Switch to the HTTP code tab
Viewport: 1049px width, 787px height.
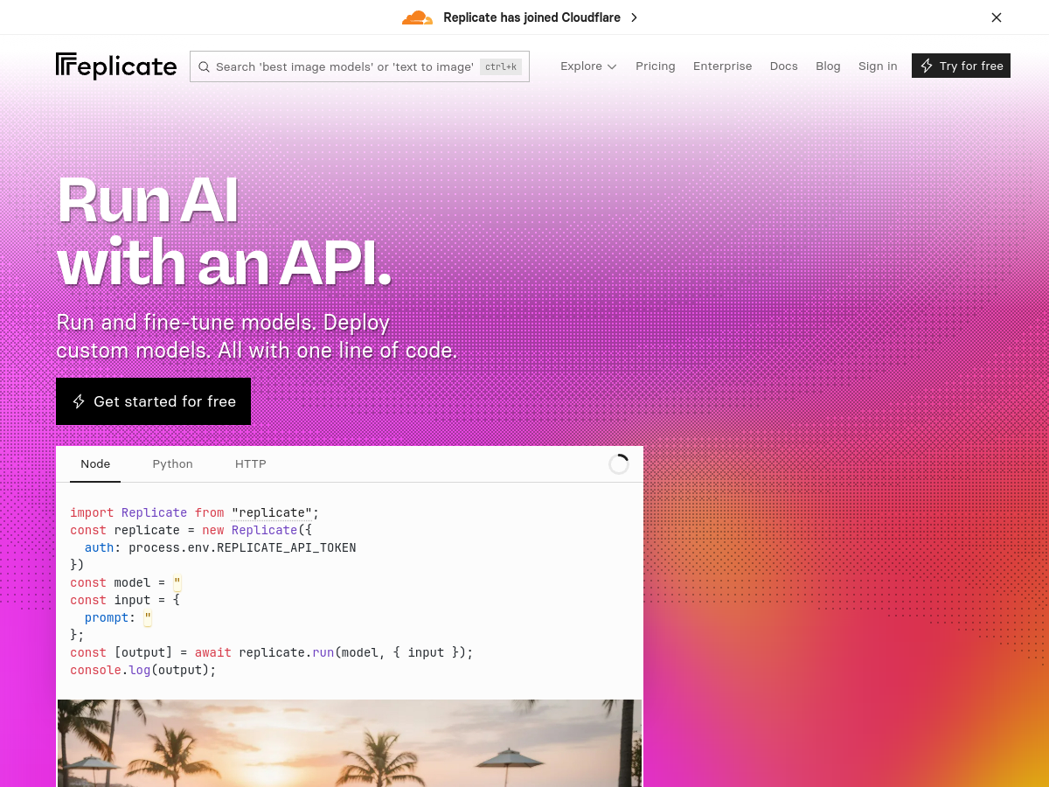pos(251,463)
